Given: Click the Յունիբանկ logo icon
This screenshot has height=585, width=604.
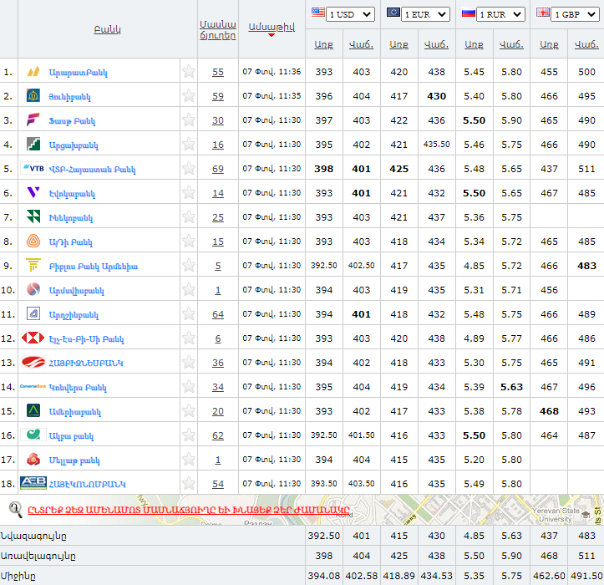Looking at the screenshot, I should (33, 95).
